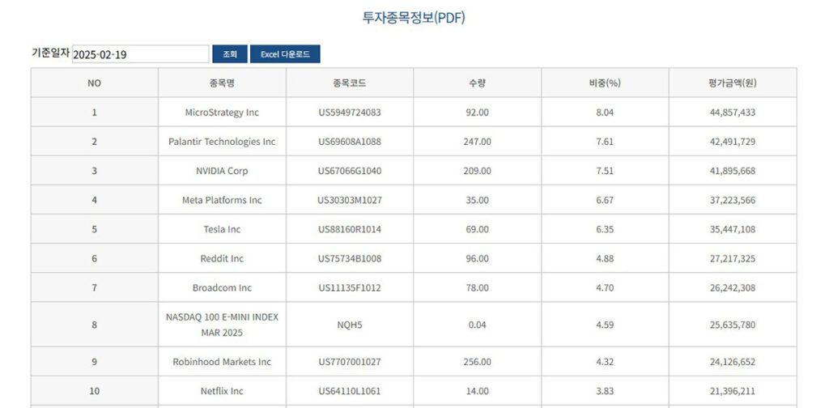Focus the 기준일자 date input field
The height and width of the screenshot is (408, 829).
pyautogui.click(x=141, y=54)
